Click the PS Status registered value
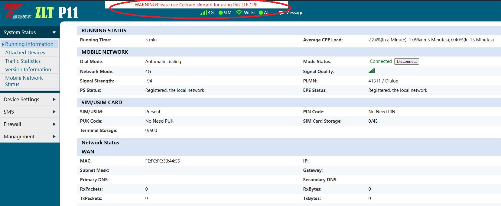 pyautogui.click(x=174, y=90)
